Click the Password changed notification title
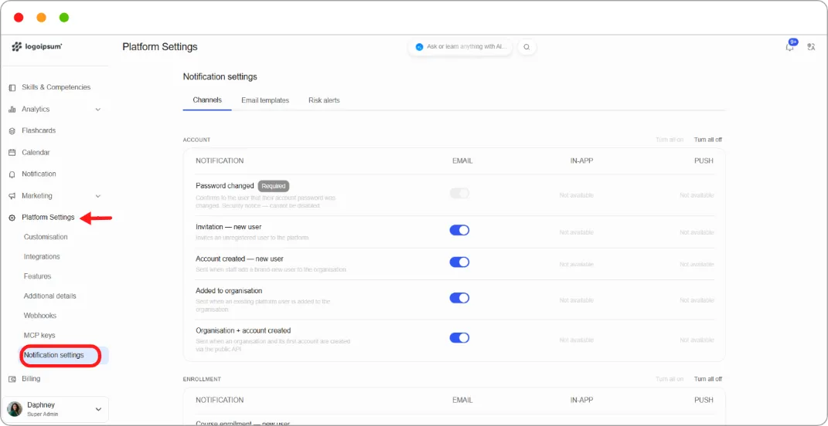828x426 pixels. [x=225, y=186]
